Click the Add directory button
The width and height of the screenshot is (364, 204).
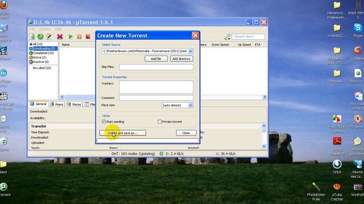(181, 59)
